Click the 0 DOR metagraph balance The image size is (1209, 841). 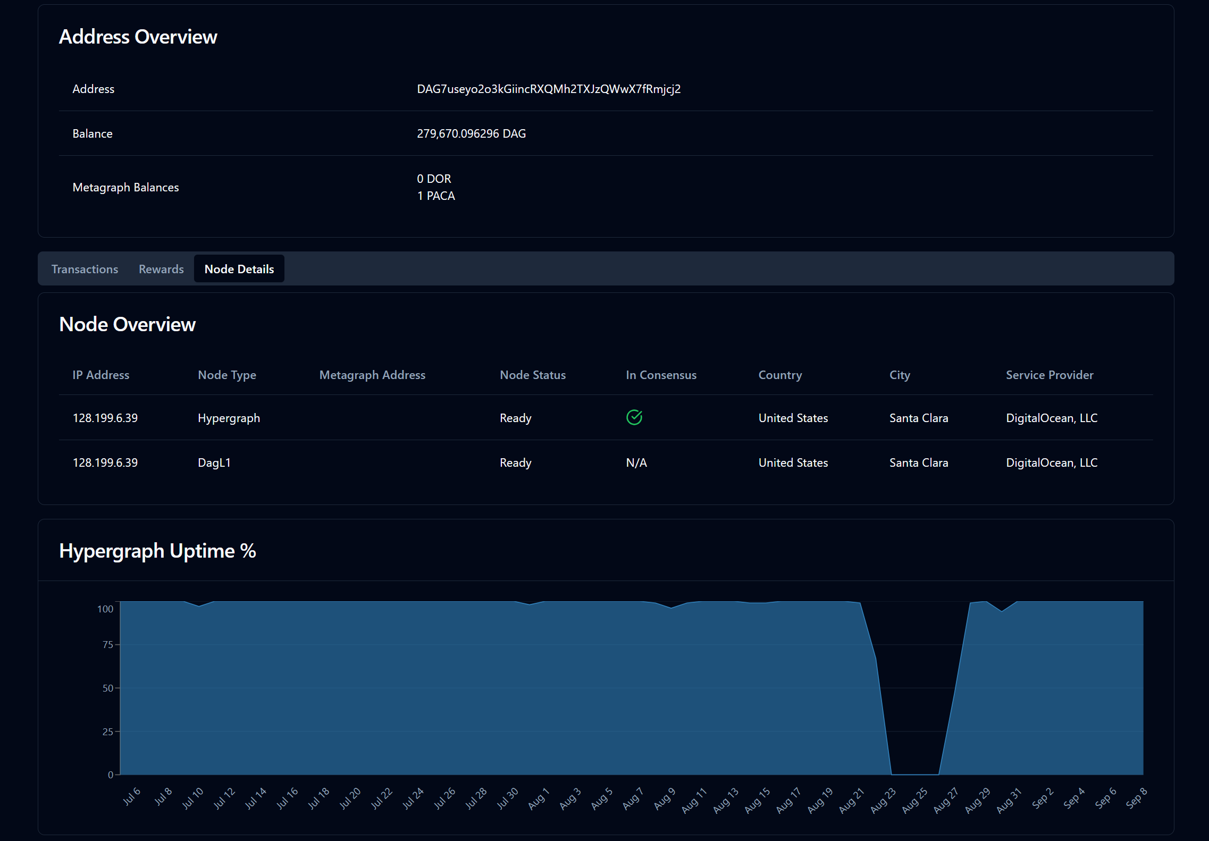434,179
